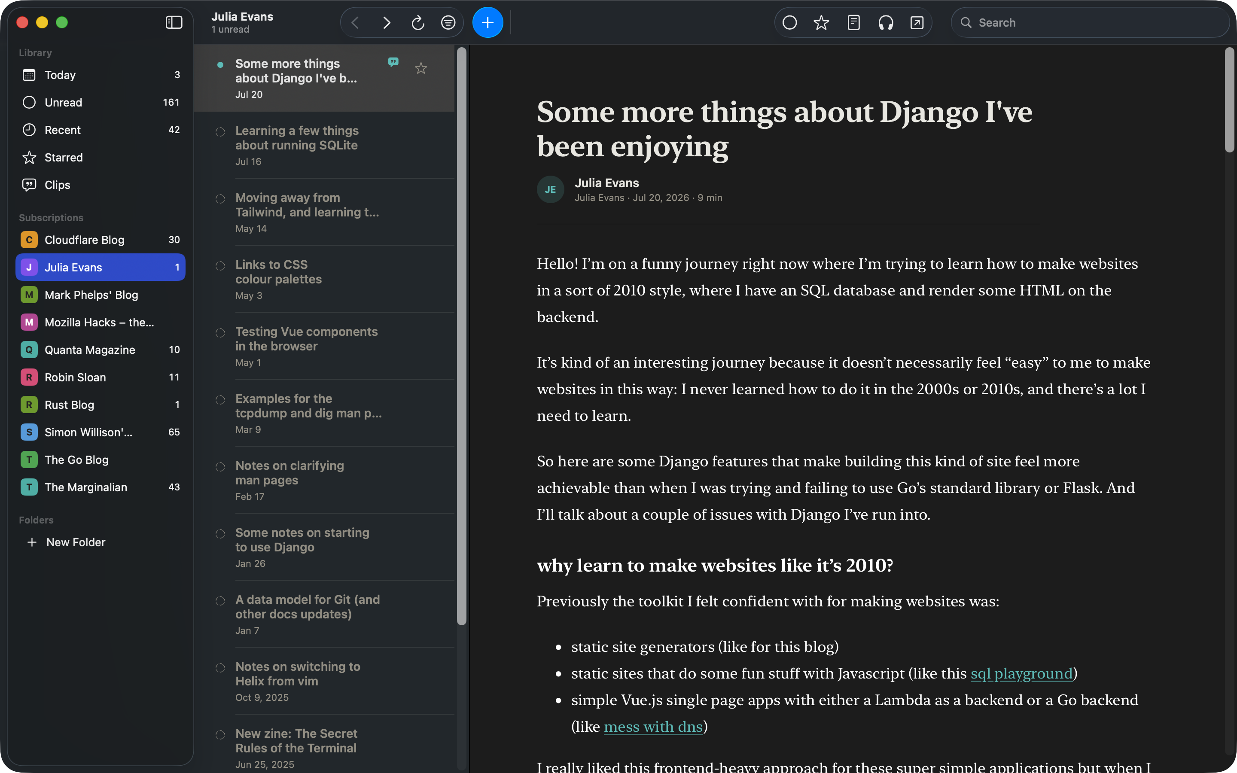1237x773 pixels.
Task: Follow the 'mess with dns' link
Action: pyautogui.click(x=653, y=727)
